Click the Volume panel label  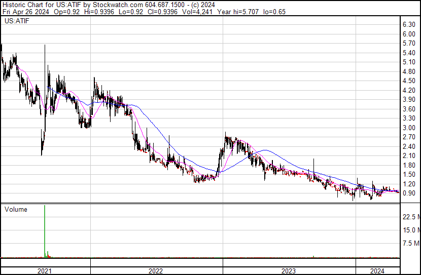tap(16, 209)
